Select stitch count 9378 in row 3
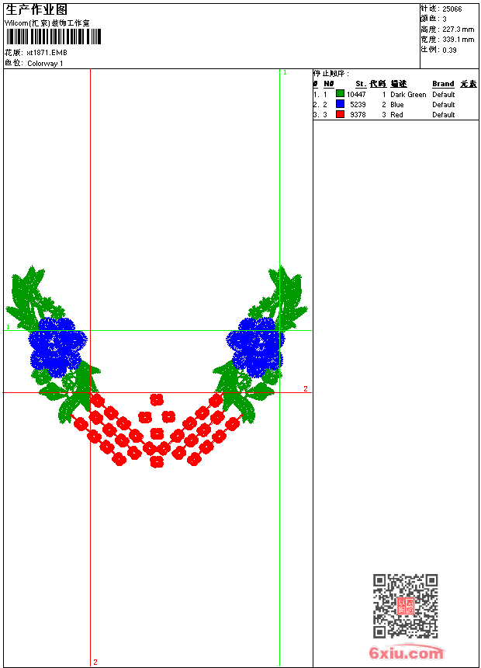481x668 pixels. tap(358, 115)
